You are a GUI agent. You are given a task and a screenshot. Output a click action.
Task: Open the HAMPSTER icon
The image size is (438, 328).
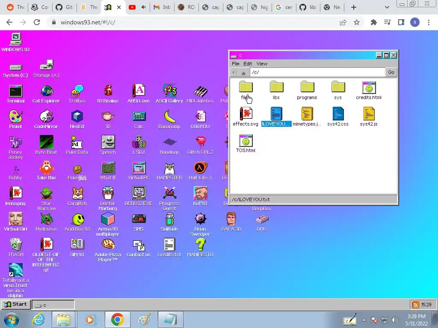[x=169, y=171]
